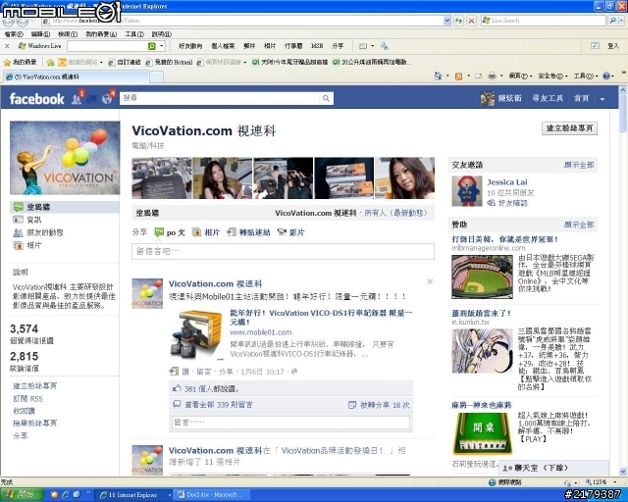Click the IE Home icon
This screenshot has width=628, height=502.
click(x=438, y=75)
